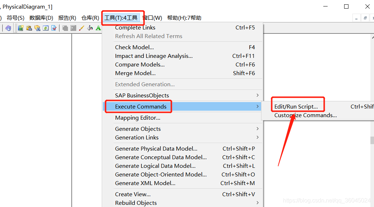Image resolution: width=374 pixels, height=207 pixels.
Task: Select the fill color paint bucket icon
Action: point(90,28)
